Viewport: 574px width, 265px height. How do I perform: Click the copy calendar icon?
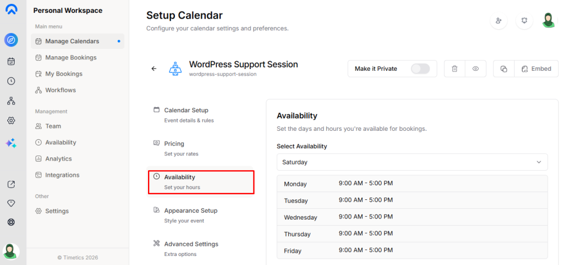(x=503, y=68)
